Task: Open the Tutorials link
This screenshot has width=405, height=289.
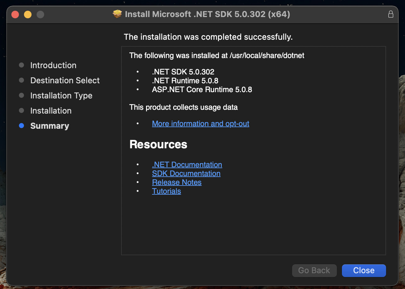Action: [167, 191]
